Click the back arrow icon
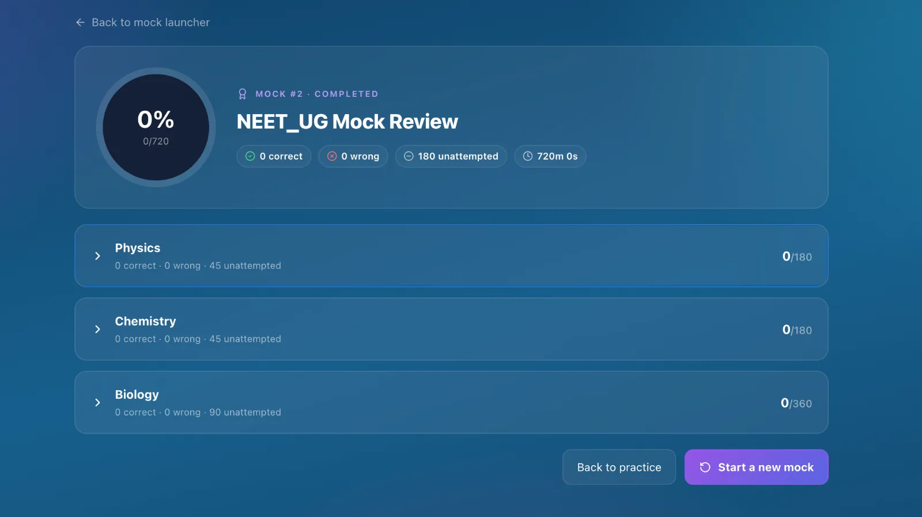Image resolution: width=922 pixels, height=517 pixels. click(x=80, y=22)
